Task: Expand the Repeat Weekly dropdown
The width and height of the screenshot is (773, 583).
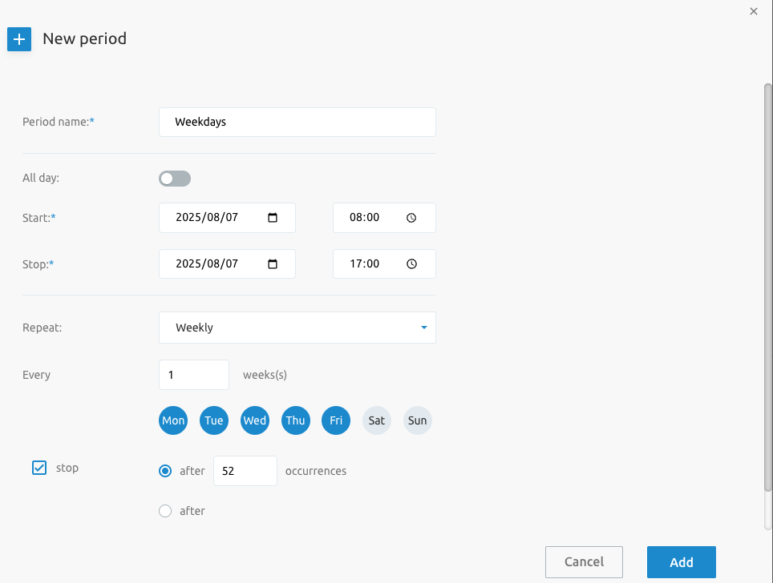Action: [297, 328]
